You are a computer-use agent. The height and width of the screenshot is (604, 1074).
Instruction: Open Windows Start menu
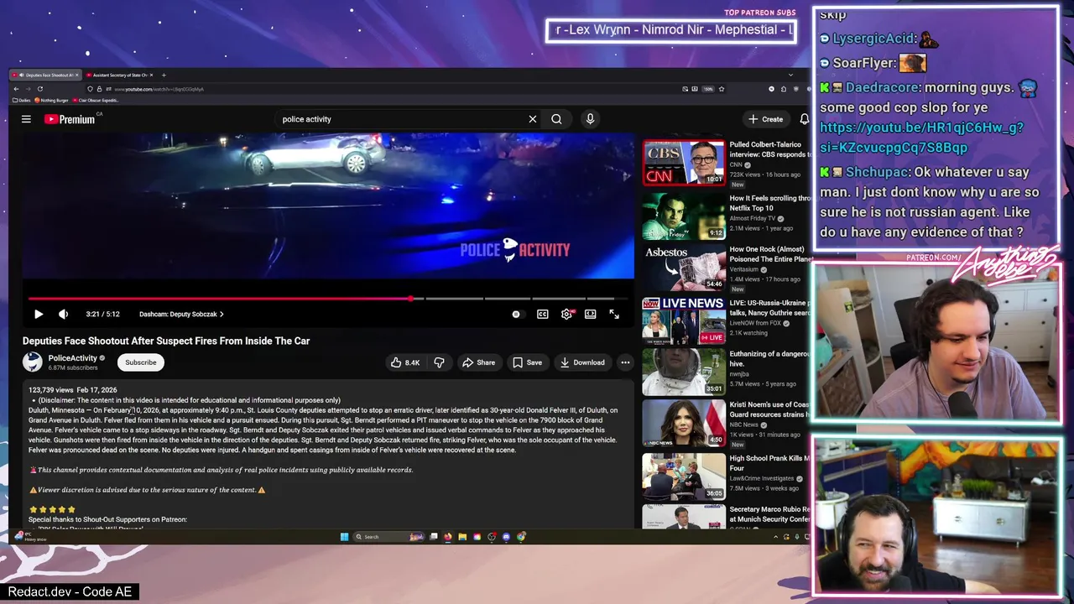click(x=344, y=537)
